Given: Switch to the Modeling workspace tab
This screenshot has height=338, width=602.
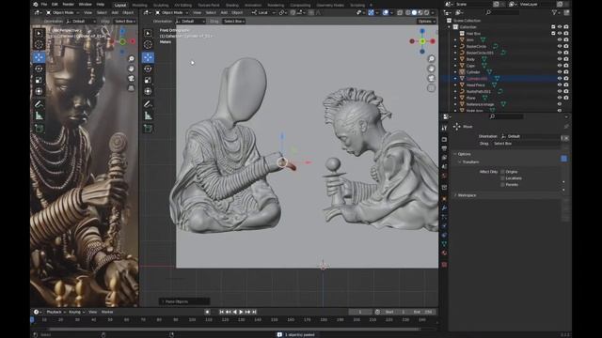Looking at the screenshot, I should (x=139, y=5).
